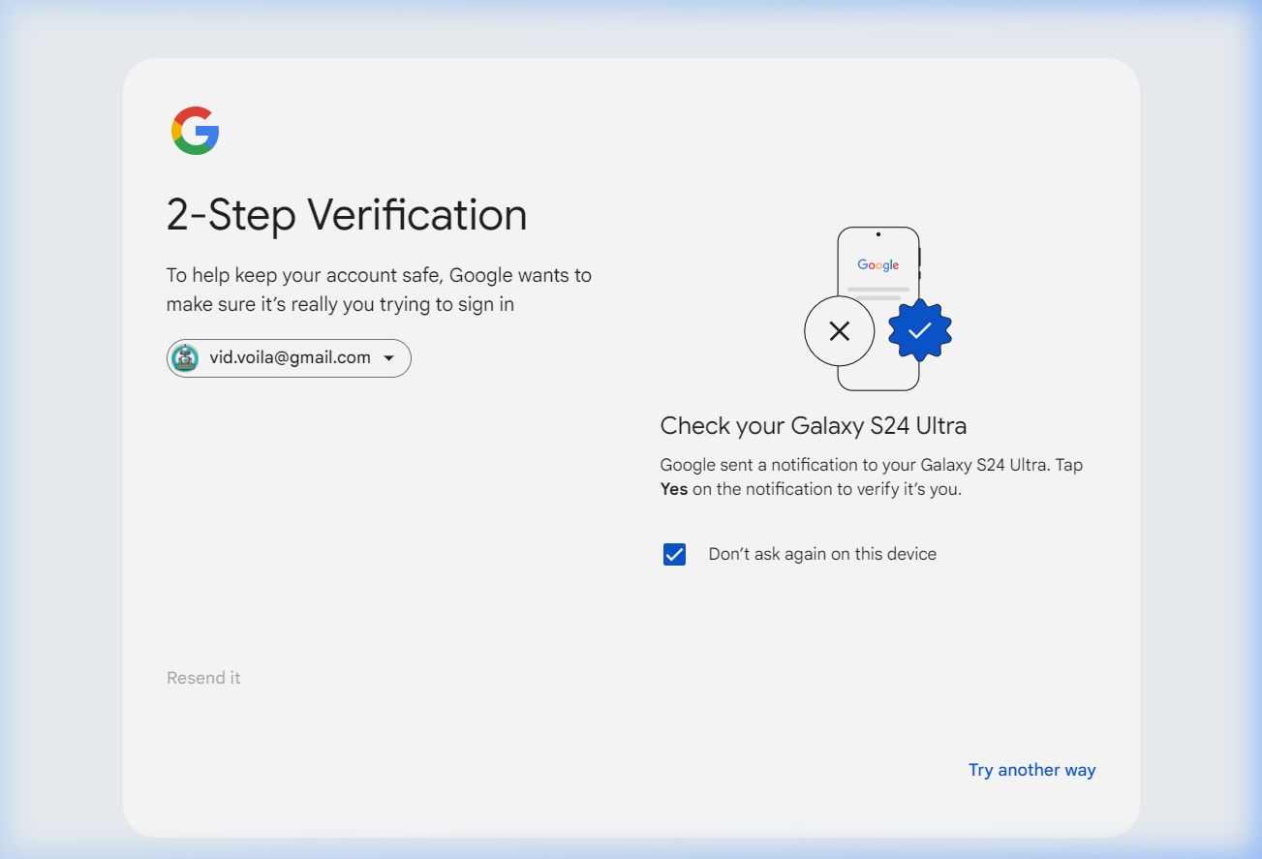This screenshot has height=859, width=1262.
Task: Choose "Try another way" to verify
Action: [1031, 770]
